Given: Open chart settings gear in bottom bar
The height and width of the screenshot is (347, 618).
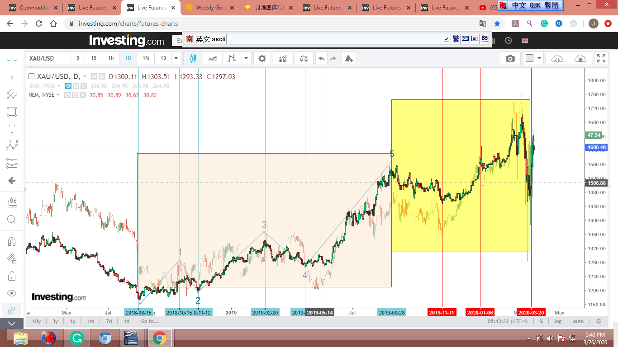Looking at the screenshot, I should [x=599, y=321].
